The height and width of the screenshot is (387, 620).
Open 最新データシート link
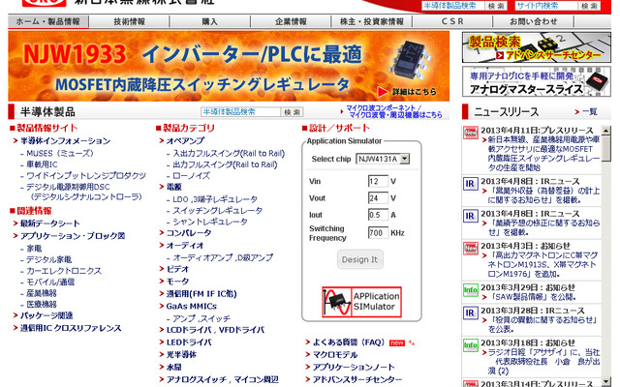(49, 223)
